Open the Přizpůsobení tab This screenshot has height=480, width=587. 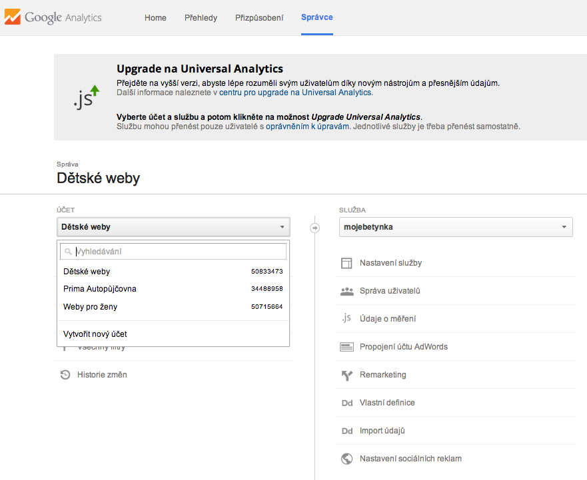[x=259, y=17]
